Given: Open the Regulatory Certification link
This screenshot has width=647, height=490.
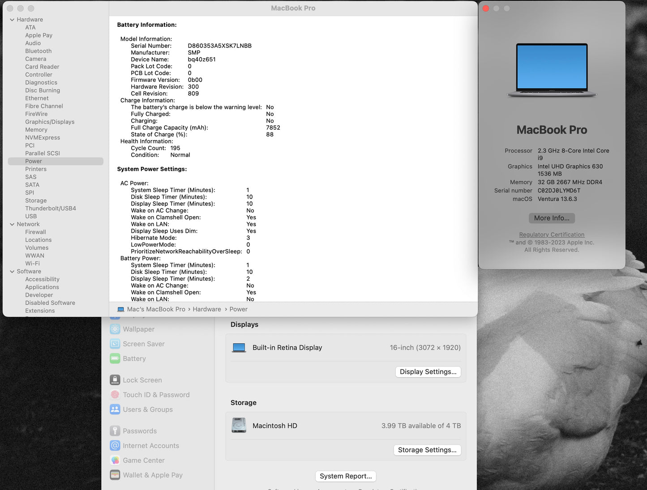Looking at the screenshot, I should point(552,234).
